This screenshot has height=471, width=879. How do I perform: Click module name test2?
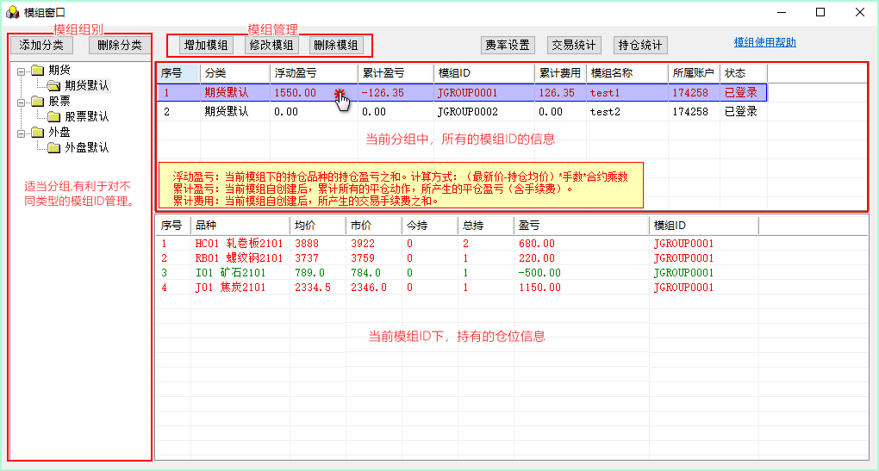[x=604, y=112]
